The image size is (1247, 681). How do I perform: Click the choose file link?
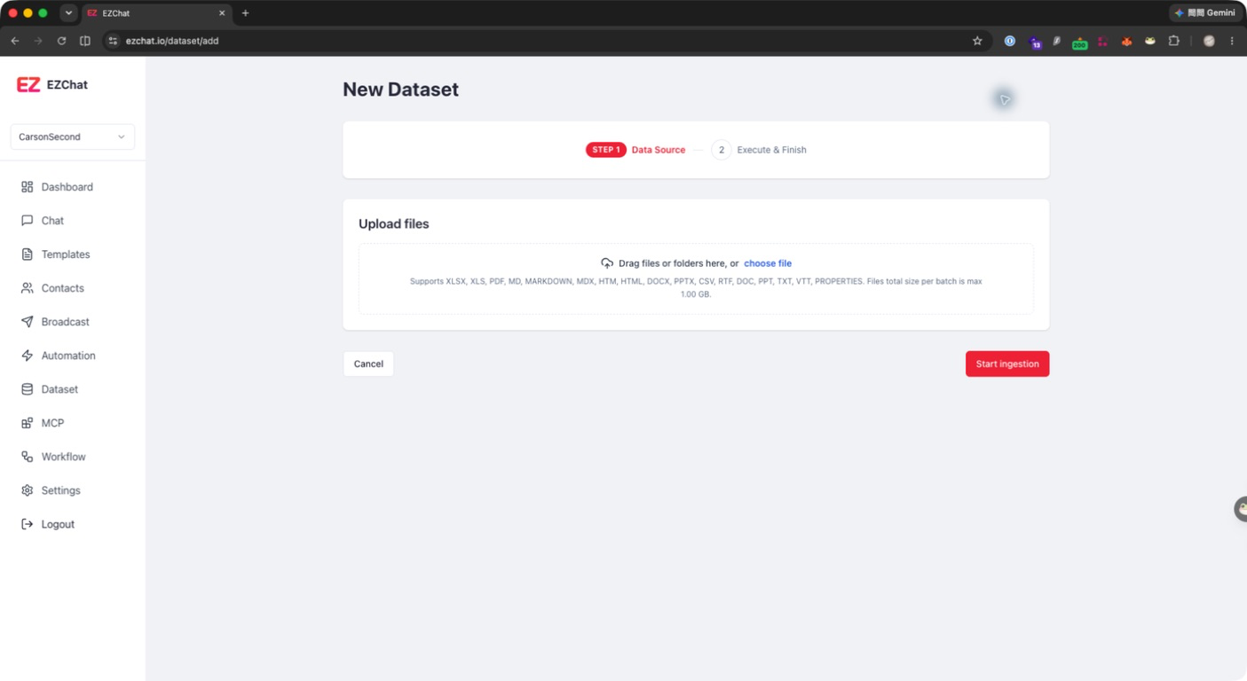[768, 263]
